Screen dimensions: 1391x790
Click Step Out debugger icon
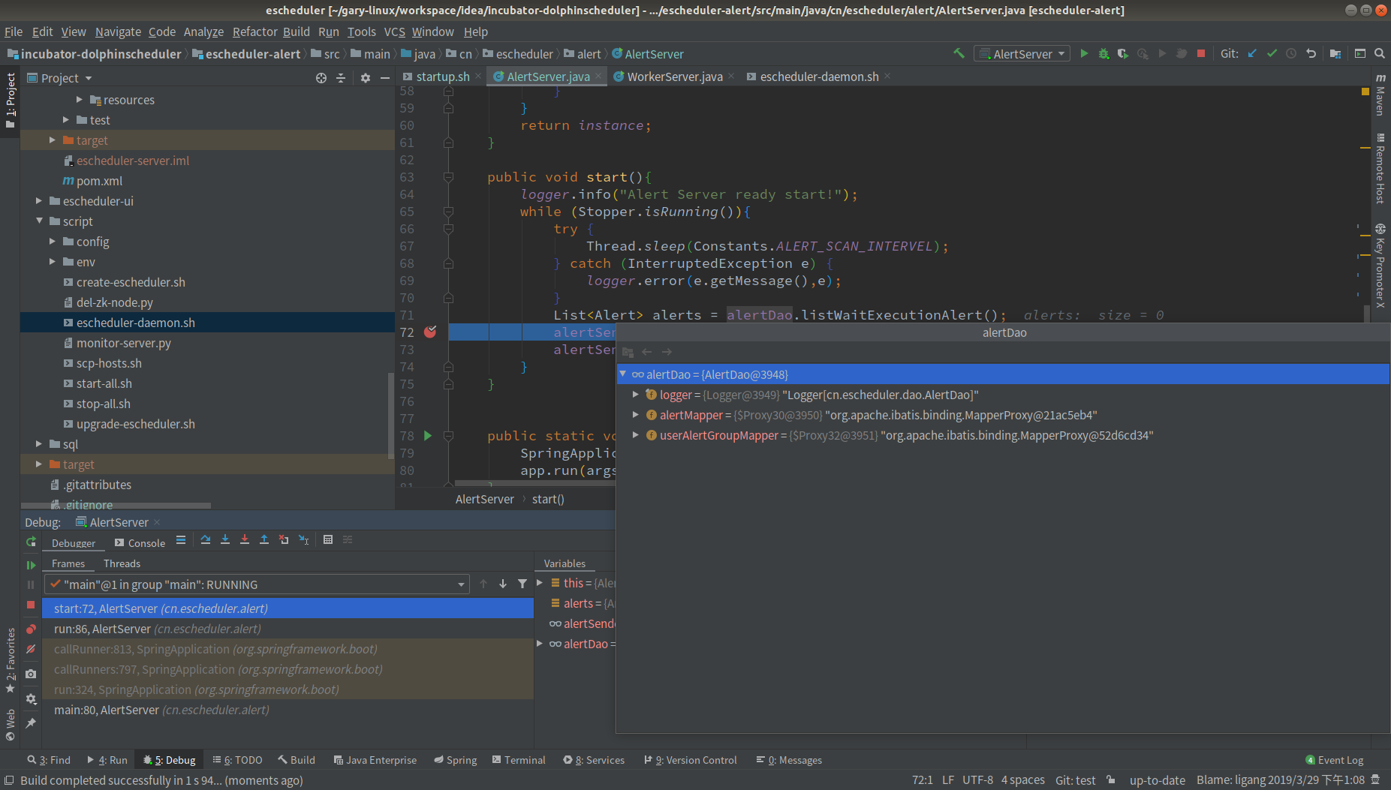click(264, 539)
